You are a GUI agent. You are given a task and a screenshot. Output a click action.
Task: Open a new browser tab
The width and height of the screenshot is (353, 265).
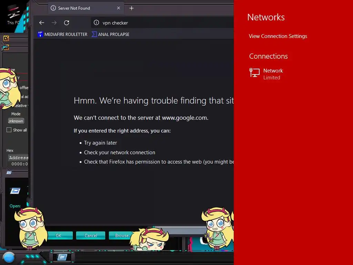tap(132, 8)
